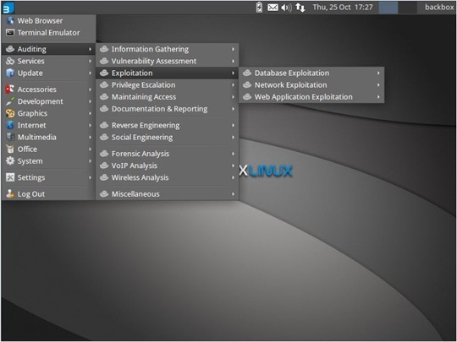Open Wireless Analysis menu entry
The image size is (457, 342).
pos(168,177)
